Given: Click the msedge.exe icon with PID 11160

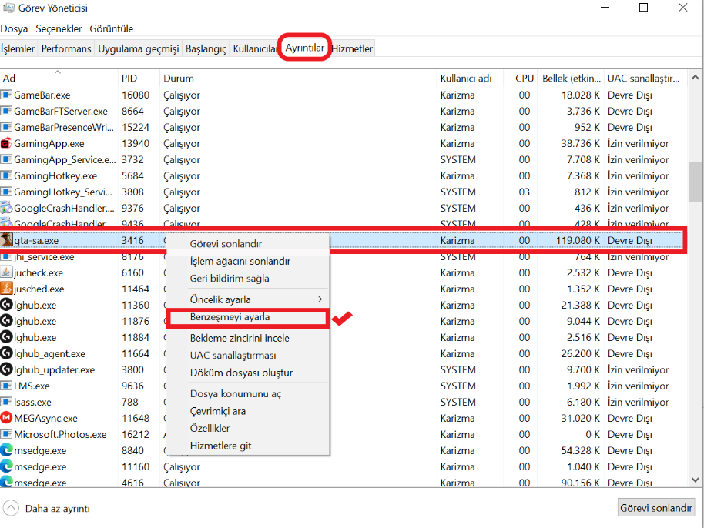Looking at the screenshot, I should (x=6, y=466).
